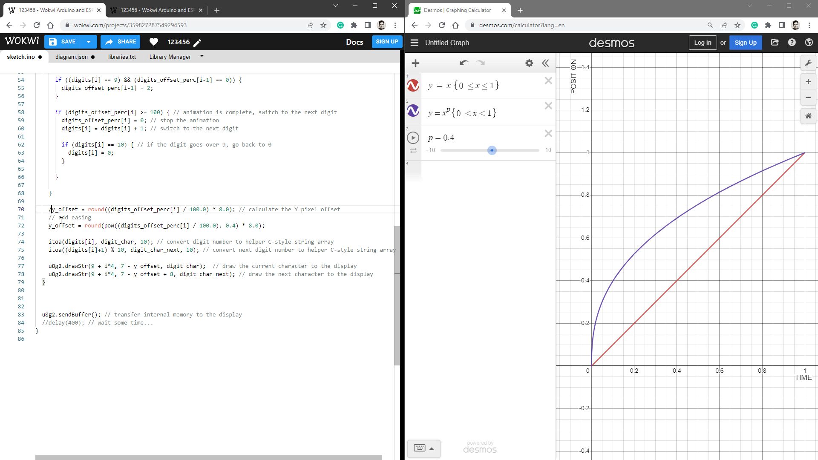The height and width of the screenshot is (460, 818).
Task: Open expression list gear settings
Action: point(529,63)
